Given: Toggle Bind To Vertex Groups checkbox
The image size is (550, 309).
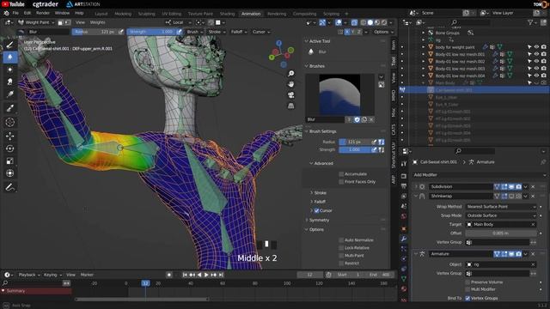Looking at the screenshot, I should [x=467, y=298].
